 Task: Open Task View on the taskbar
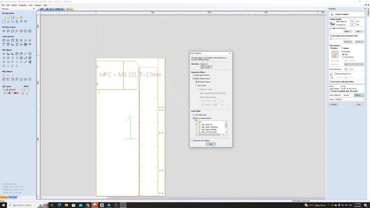tap(52, 205)
